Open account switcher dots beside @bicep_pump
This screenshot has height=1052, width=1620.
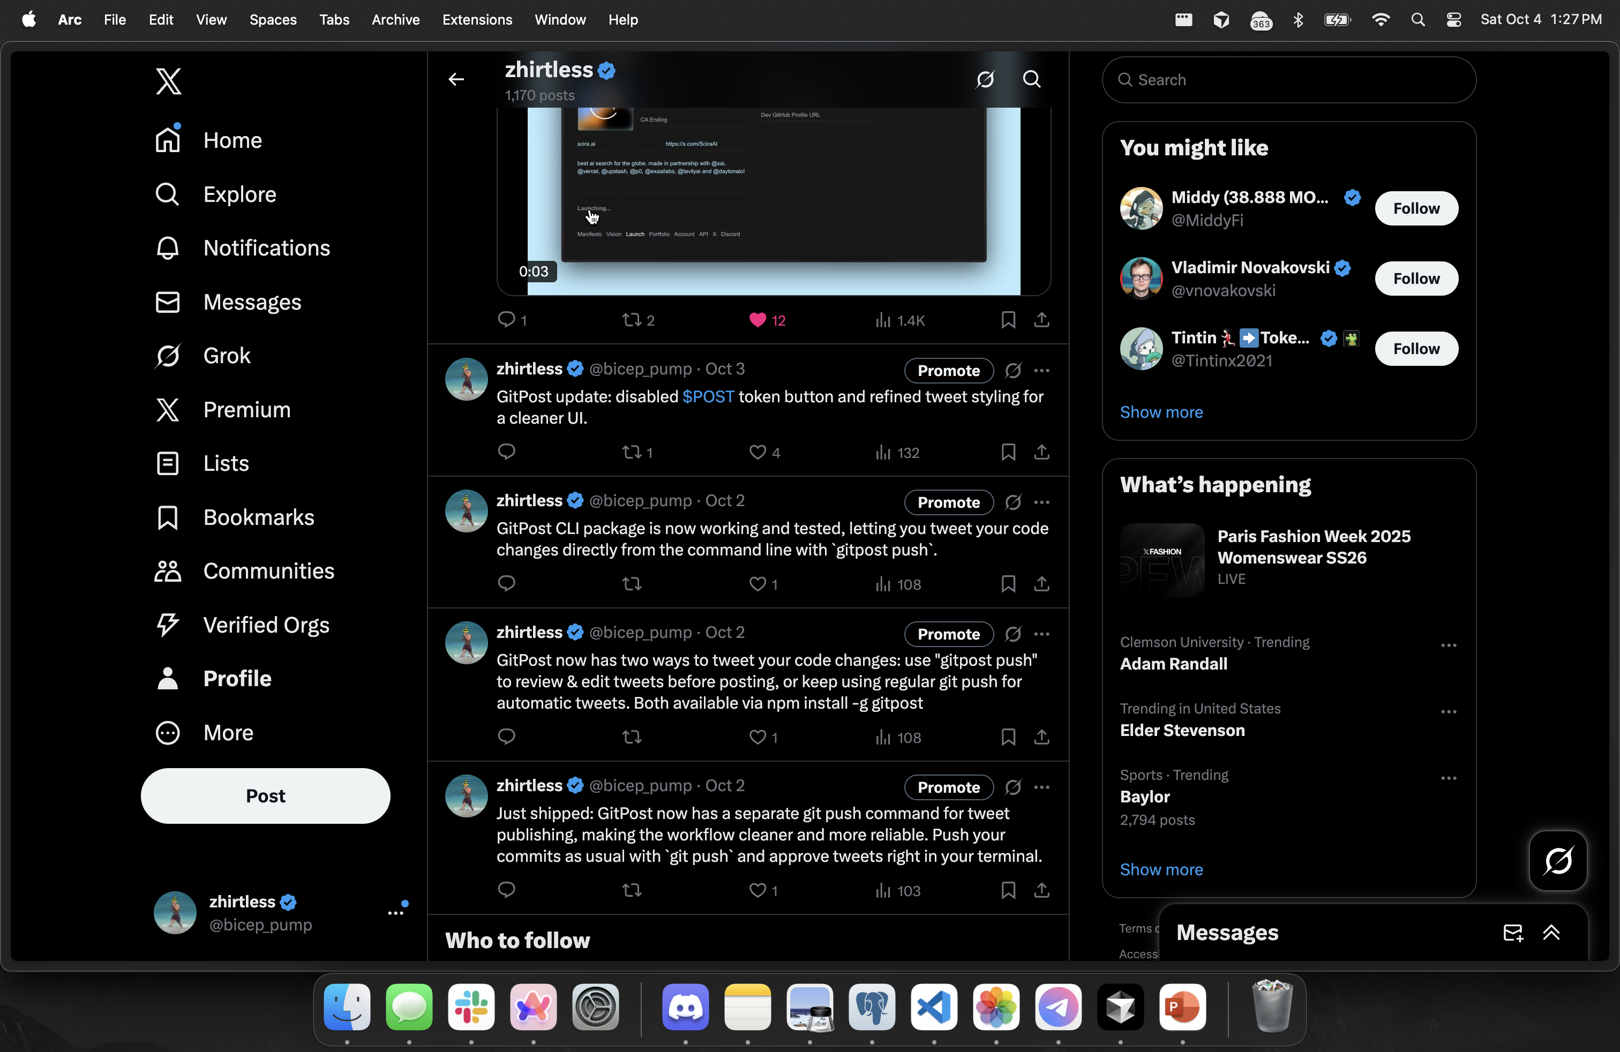coord(395,913)
